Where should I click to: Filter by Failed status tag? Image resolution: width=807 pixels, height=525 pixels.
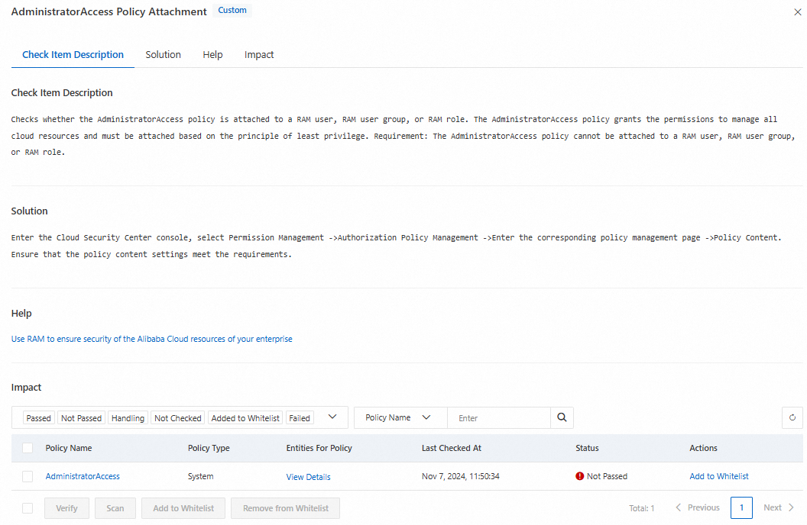coord(300,418)
